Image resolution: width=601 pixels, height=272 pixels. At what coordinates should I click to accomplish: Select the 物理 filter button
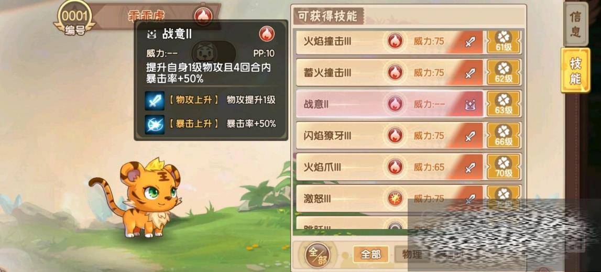pyautogui.click(x=411, y=254)
